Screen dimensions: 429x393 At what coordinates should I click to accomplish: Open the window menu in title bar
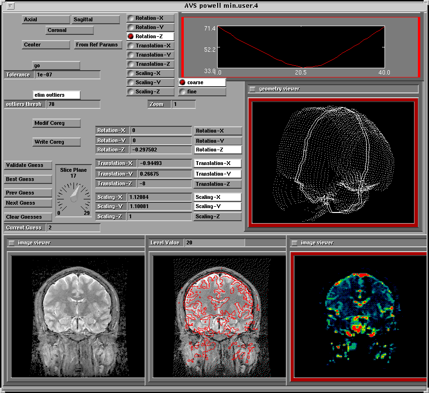tap(11, 6)
